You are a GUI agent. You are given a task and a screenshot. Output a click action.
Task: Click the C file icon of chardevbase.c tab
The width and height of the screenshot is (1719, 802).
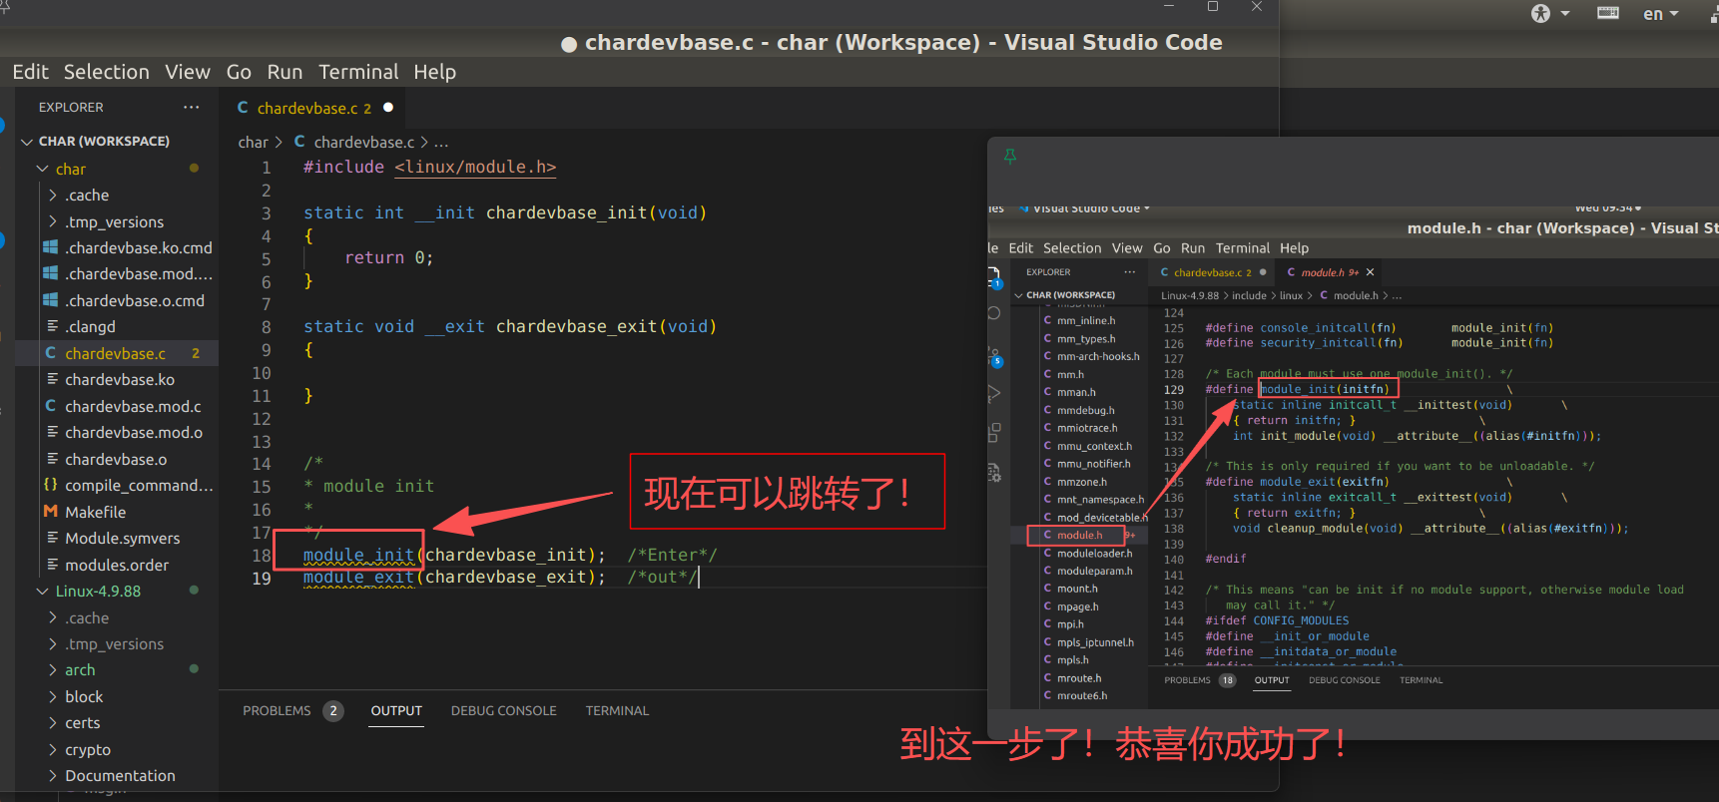point(243,108)
